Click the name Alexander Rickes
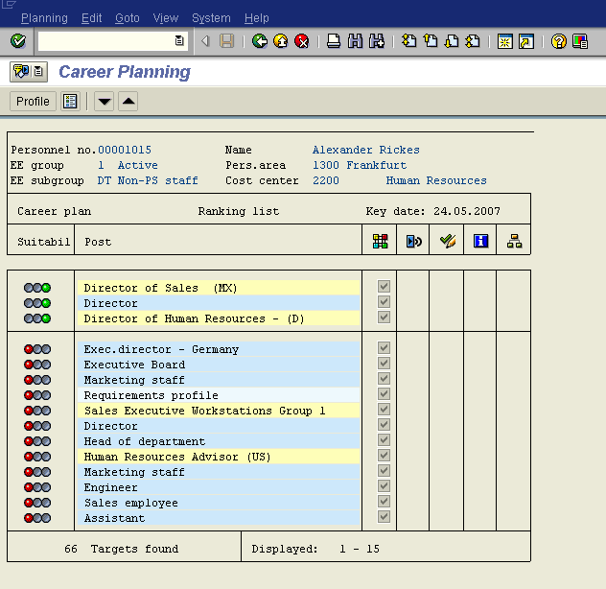This screenshot has width=606, height=589. point(365,150)
